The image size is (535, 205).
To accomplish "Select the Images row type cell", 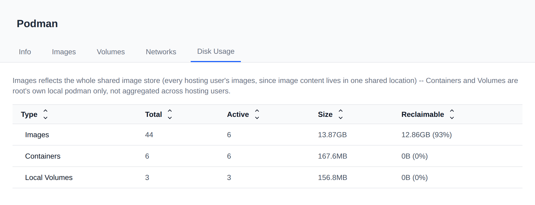I will click(x=37, y=135).
